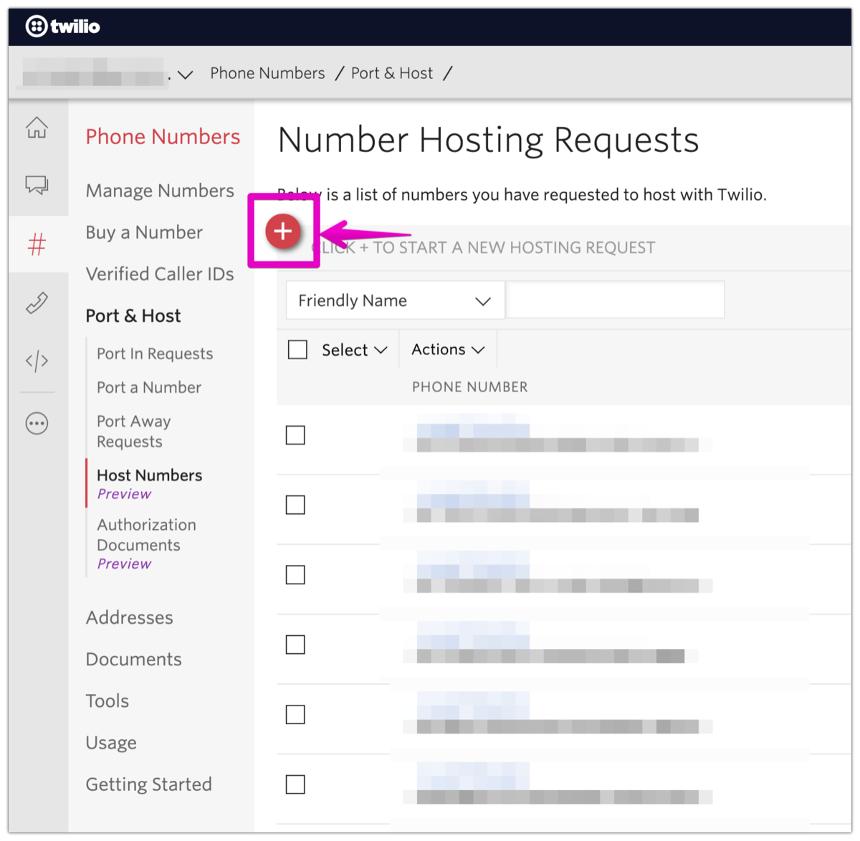Select the Port & Host section
This screenshot has height=841, width=860.
133,315
